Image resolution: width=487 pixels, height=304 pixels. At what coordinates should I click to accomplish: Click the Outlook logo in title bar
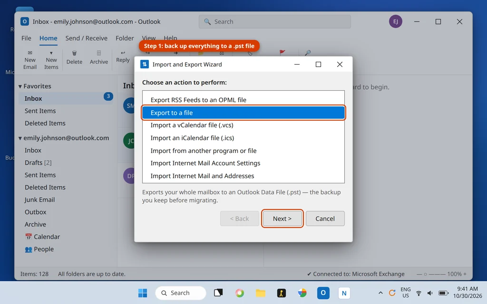pos(25,21)
